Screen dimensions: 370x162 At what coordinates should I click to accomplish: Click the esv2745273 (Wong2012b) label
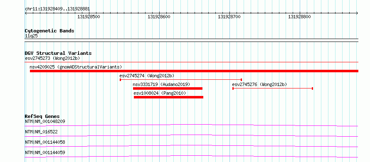(x=52, y=58)
